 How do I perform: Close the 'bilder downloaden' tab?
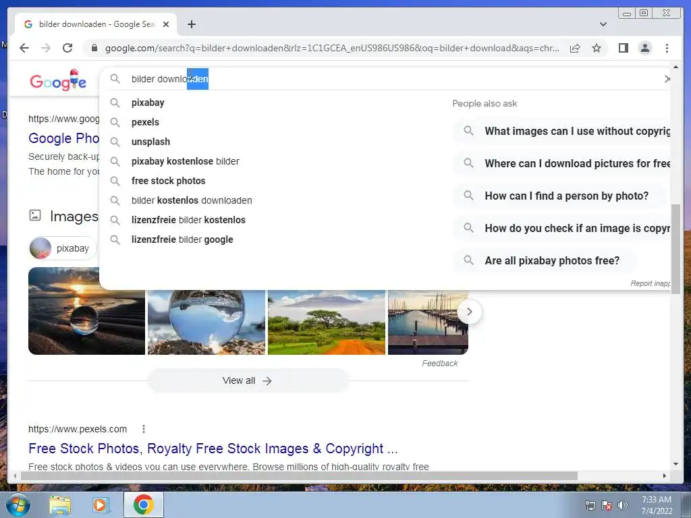166,24
